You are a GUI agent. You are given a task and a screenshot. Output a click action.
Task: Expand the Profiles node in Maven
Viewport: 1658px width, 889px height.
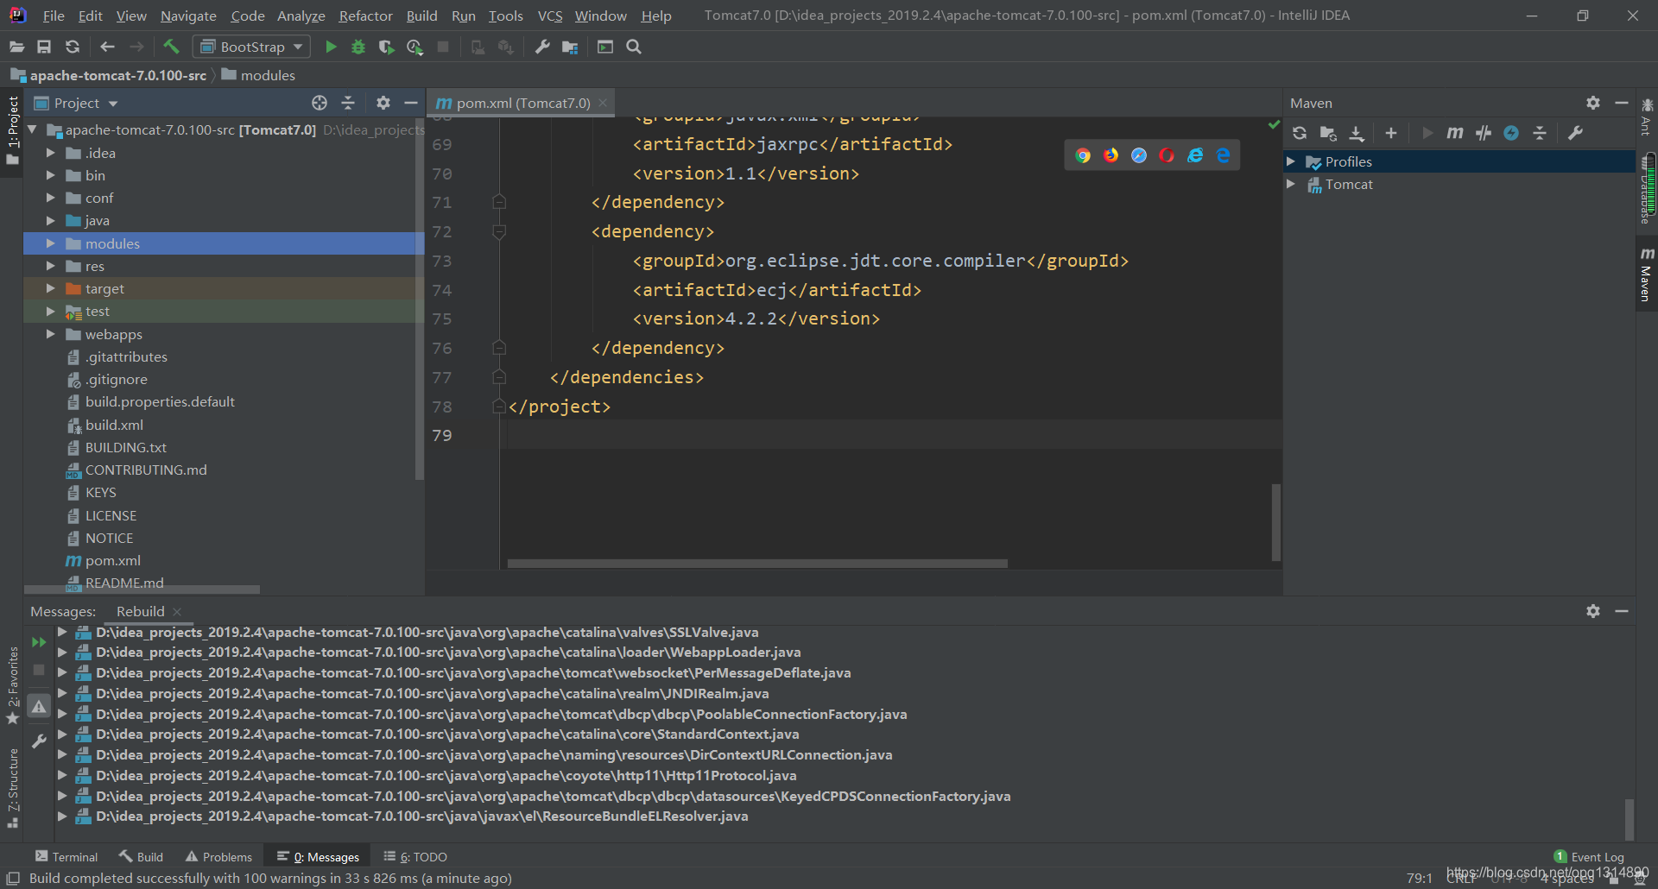1291,161
